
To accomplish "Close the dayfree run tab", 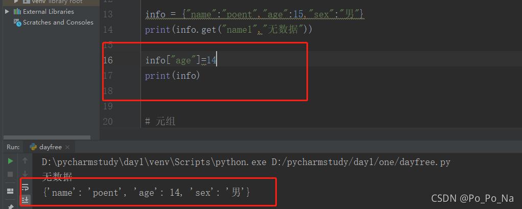I will (67, 147).
